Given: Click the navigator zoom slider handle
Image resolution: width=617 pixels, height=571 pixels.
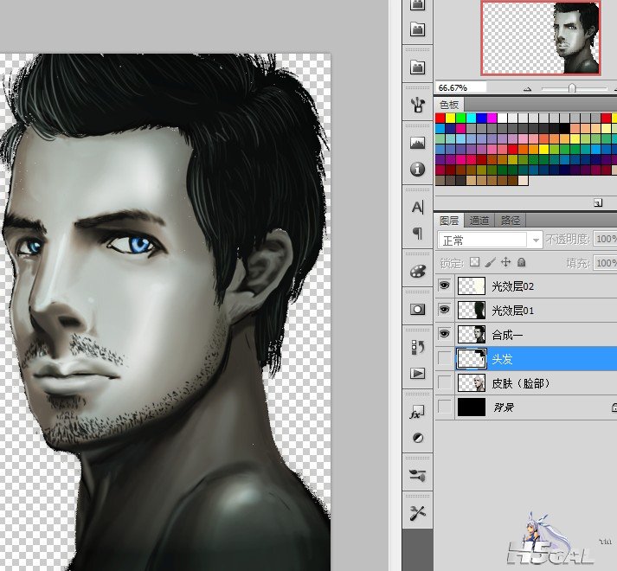Looking at the screenshot, I should (x=571, y=87).
